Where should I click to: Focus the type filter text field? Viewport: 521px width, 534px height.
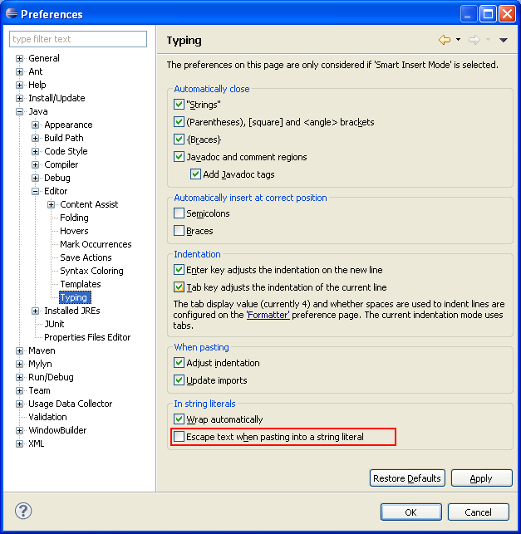pyautogui.click(x=78, y=39)
